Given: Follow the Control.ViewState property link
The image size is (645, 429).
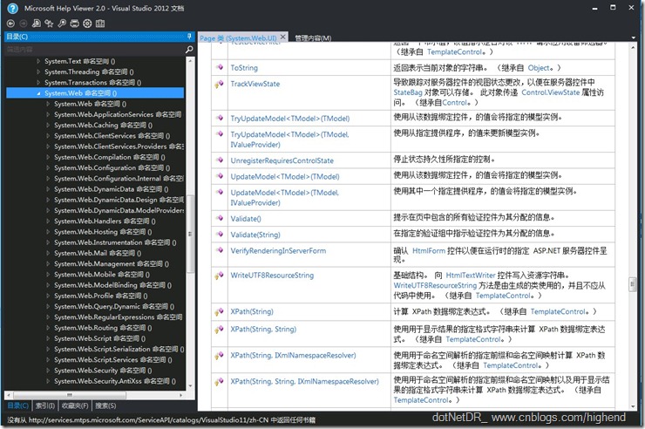Looking at the screenshot, I should click(550, 92).
